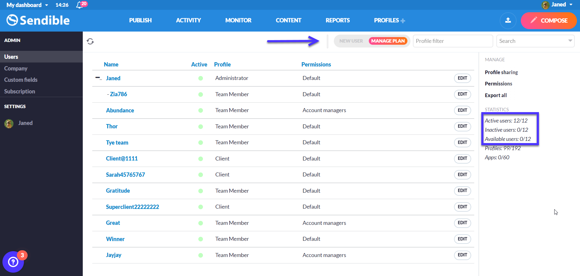Sort by Name column header
This screenshot has width=580, height=276.
point(111,64)
